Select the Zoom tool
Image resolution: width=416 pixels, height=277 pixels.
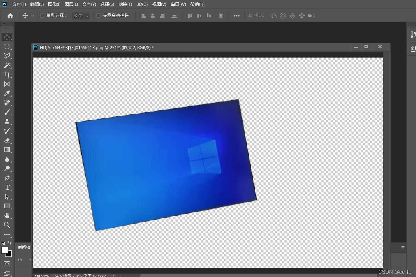[x=7, y=225]
